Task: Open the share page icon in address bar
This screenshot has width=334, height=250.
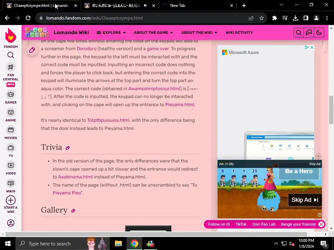Action: 251,18
